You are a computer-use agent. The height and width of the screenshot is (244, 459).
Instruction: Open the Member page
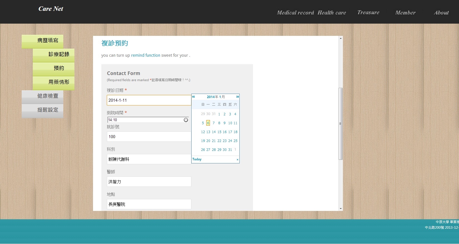(405, 13)
